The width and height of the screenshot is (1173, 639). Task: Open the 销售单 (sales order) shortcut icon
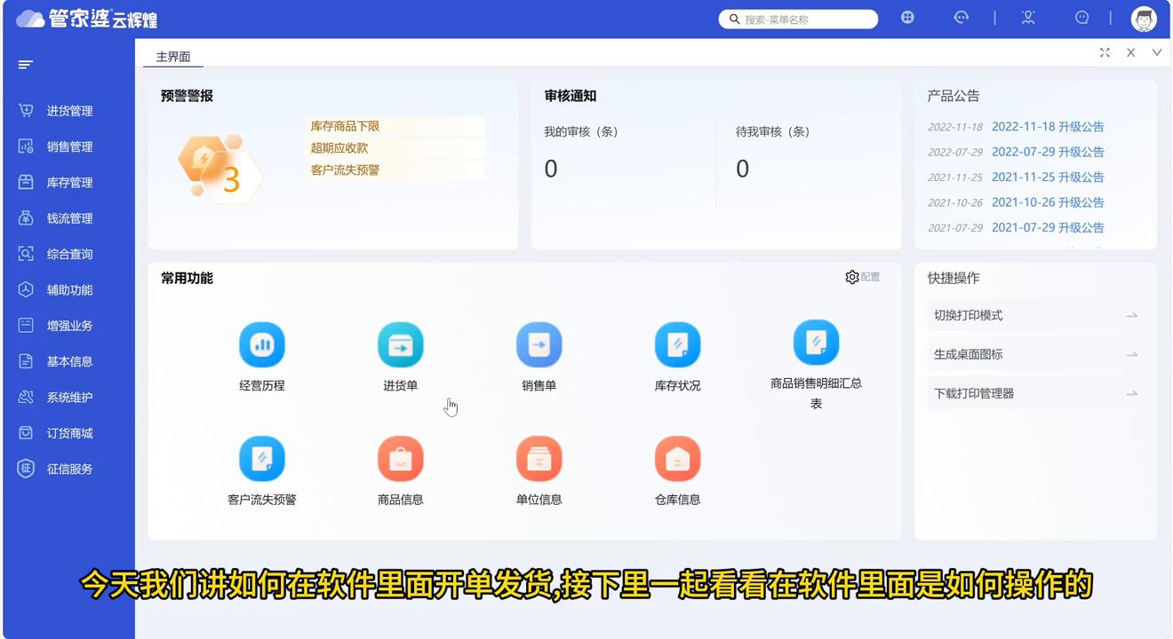(539, 344)
